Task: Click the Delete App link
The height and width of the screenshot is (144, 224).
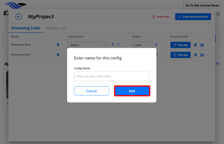Action: click(x=161, y=17)
